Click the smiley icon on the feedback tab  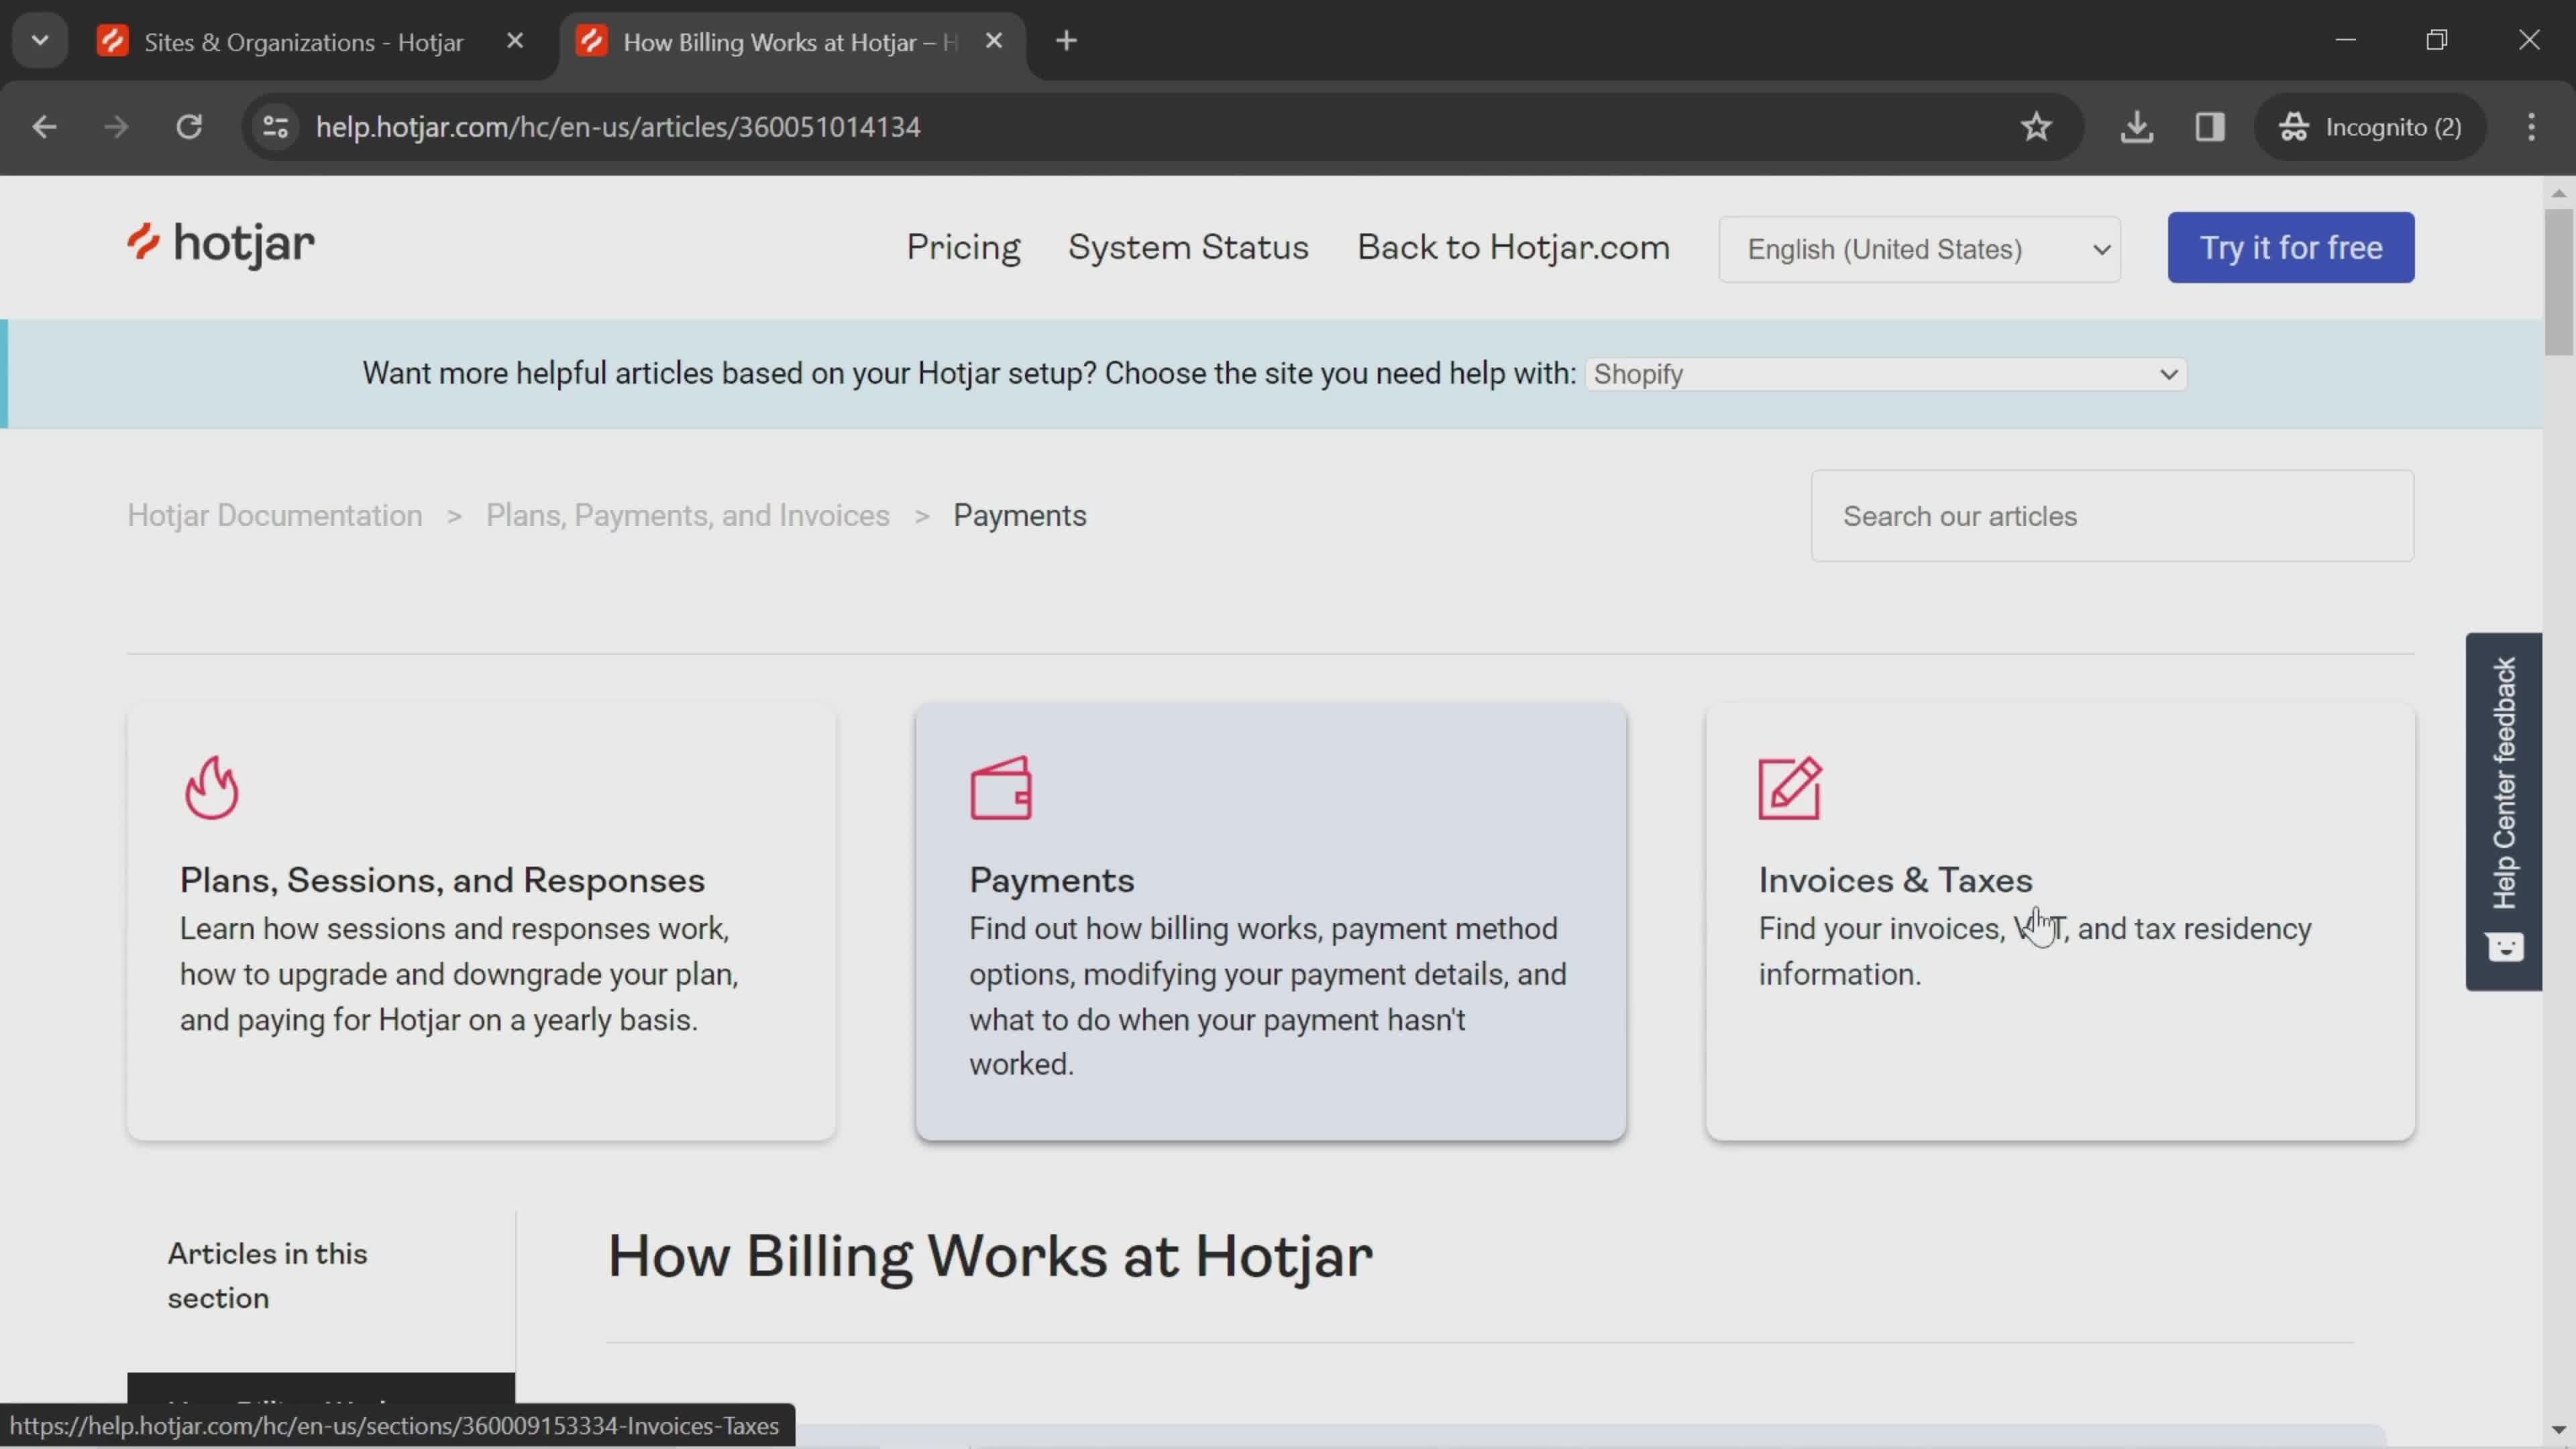pyautogui.click(x=2505, y=946)
